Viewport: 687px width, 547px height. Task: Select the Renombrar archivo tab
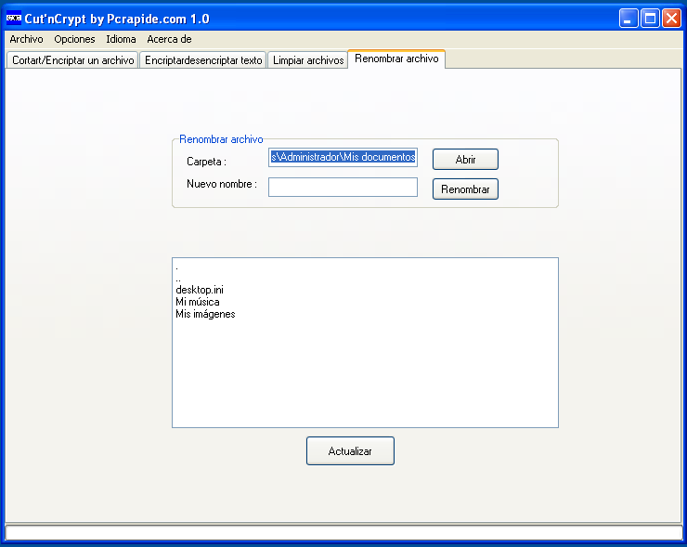click(396, 59)
